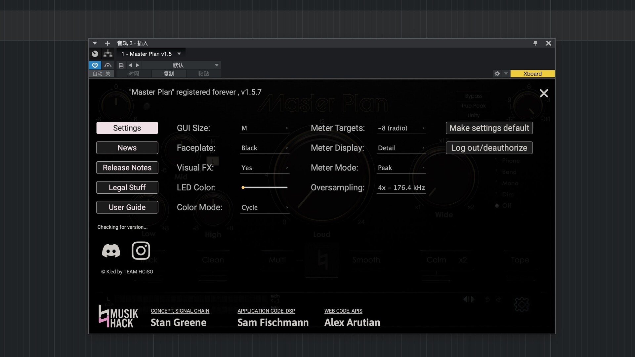Click the yellow Xboard button
Image resolution: width=635 pixels, height=357 pixels.
532,74
